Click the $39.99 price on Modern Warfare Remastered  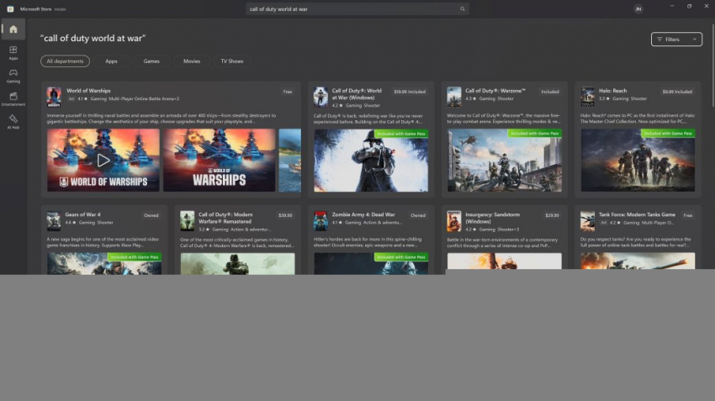(285, 215)
